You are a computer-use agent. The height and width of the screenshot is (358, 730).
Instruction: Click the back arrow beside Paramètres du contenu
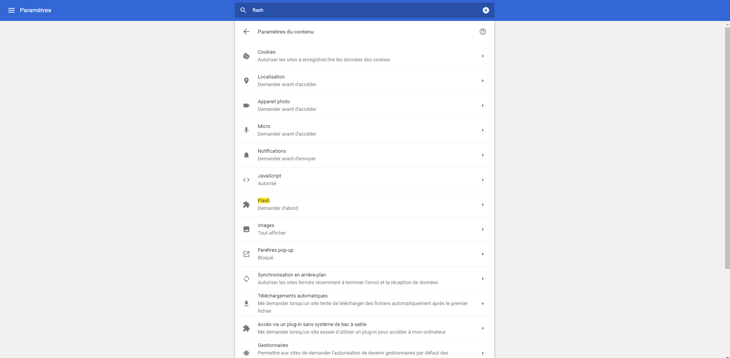tap(246, 32)
